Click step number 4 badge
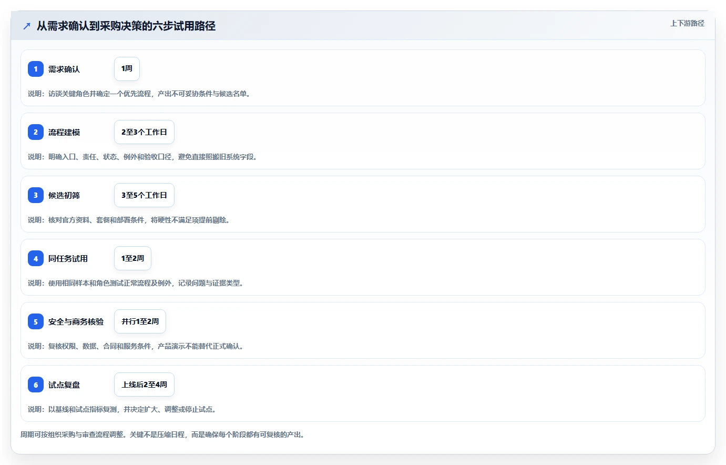The height and width of the screenshot is (465, 726). click(36, 258)
